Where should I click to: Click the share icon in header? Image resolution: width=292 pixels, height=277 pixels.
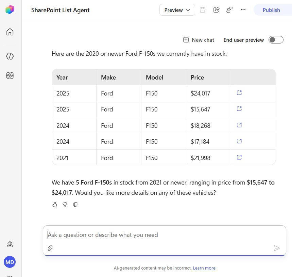coord(216,10)
